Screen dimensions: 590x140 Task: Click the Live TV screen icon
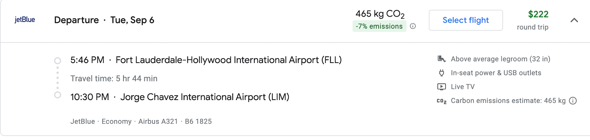[x=441, y=87]
